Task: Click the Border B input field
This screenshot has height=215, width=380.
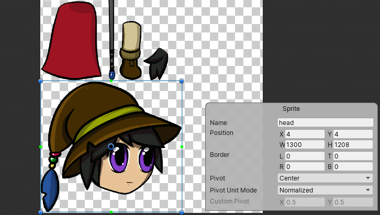Action: [353, 167]
